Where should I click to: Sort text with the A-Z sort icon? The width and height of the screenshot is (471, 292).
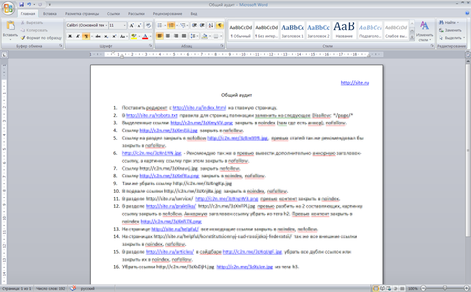[x=211, y=25]
